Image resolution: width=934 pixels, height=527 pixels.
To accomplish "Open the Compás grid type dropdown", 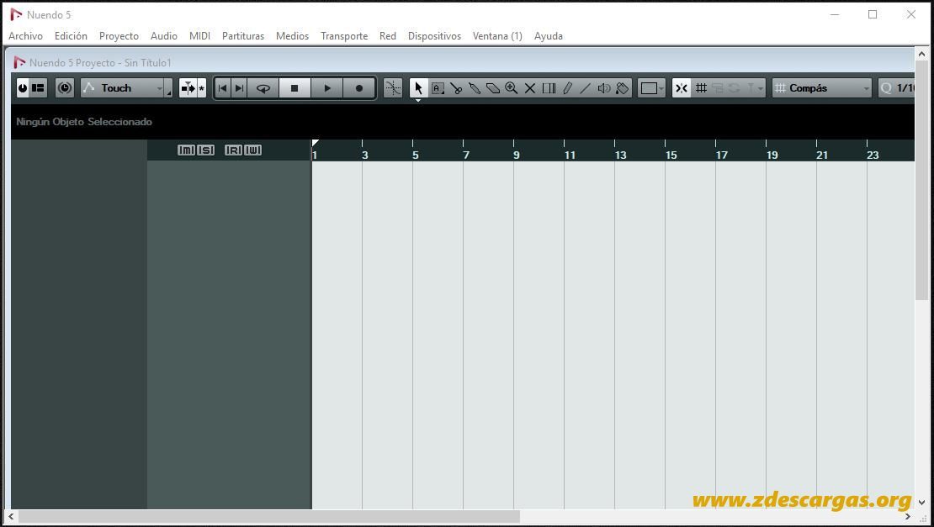I will pos(821,88).
